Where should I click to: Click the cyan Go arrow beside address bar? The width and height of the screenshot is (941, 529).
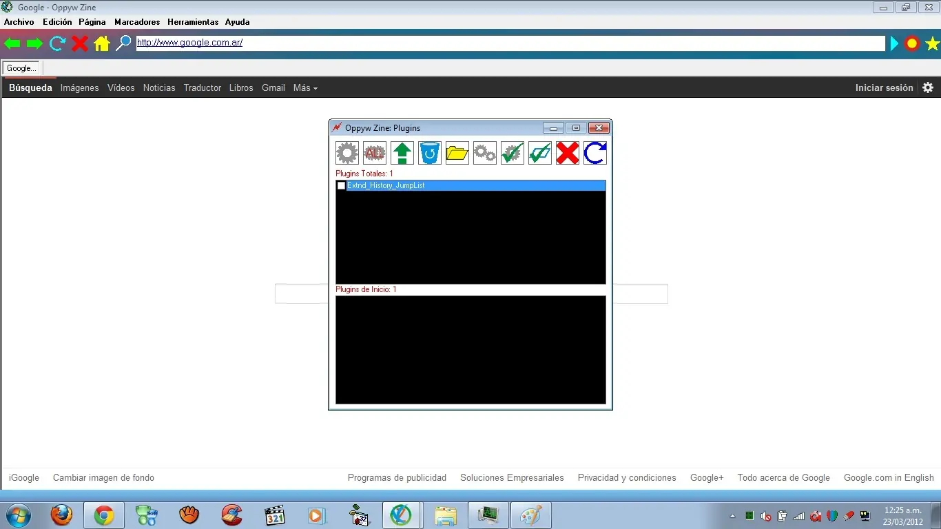pyautogui.click(x=894, y=44)
